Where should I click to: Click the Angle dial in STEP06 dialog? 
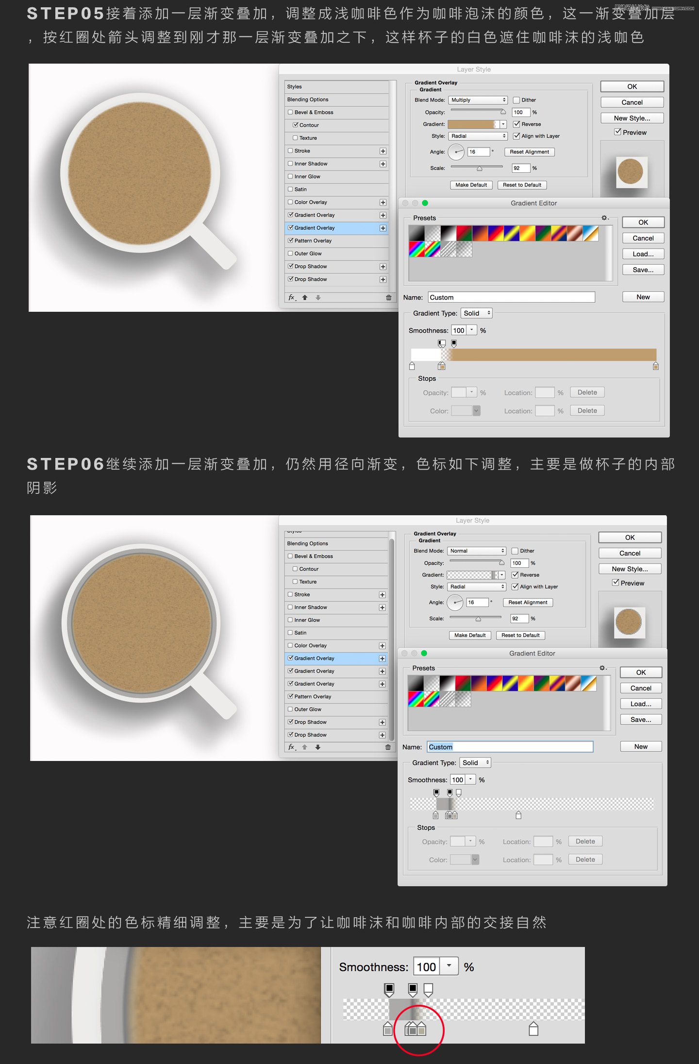click(455, 603)
